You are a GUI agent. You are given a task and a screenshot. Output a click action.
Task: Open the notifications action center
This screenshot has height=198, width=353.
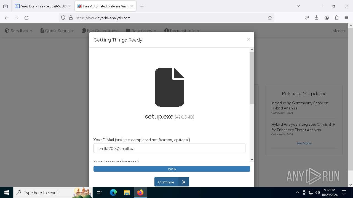[x=344, y=193]
